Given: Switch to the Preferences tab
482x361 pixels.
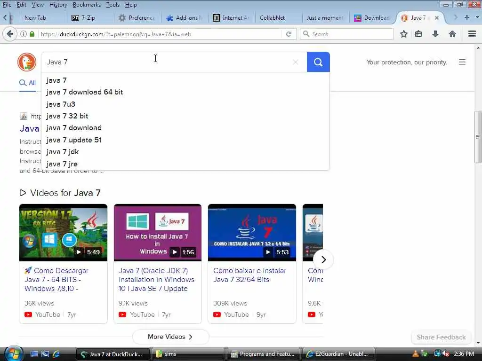Looking at the screenshot, I should coord(137,18).
